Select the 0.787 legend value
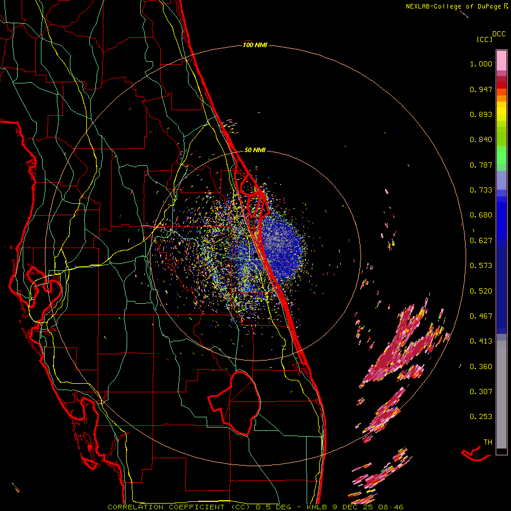 481,165
